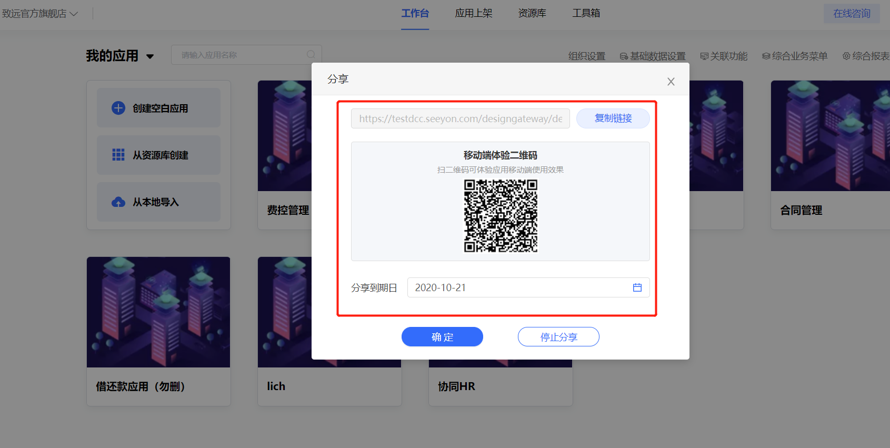This screenshot has height=448, width=890.
Task: Click the 从资源库创建 button label
Action: (161, 155)
